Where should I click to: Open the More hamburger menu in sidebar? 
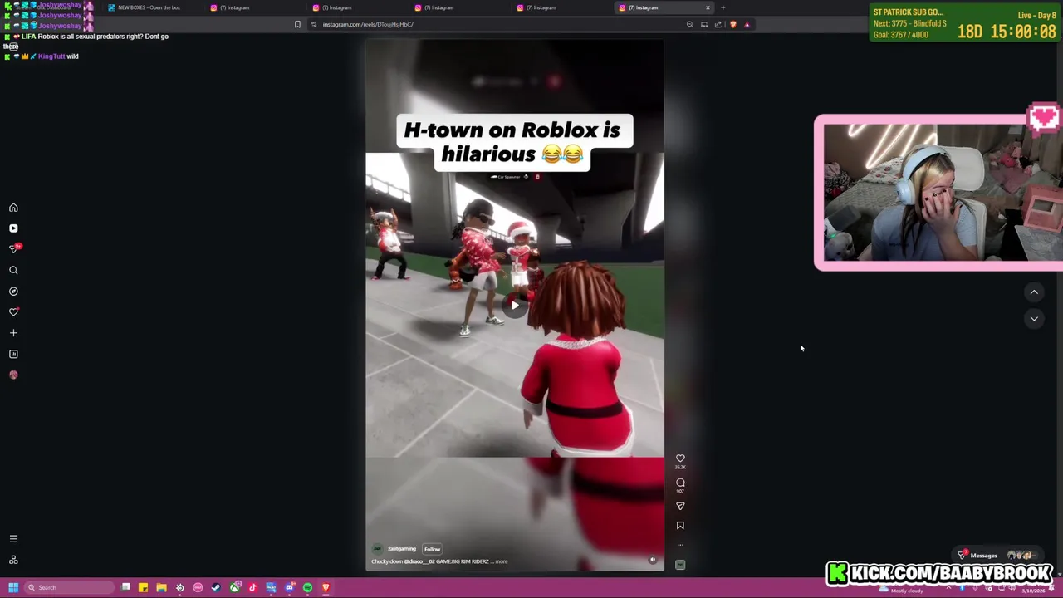(13, 539)
